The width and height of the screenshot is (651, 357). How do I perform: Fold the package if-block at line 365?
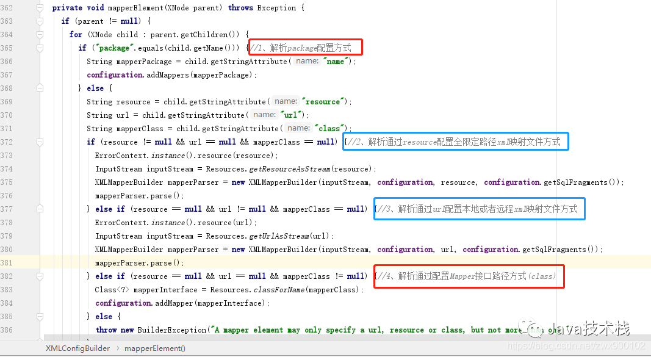pos(40,48)
